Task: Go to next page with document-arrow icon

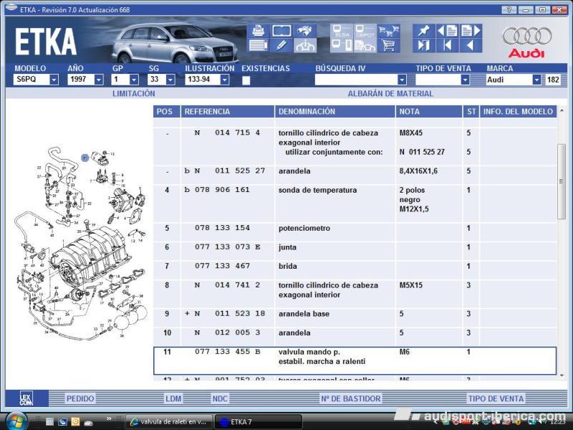Action: click(471, 31)
